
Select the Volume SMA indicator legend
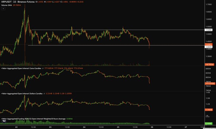pyautogui.click(x=6, y=5)
